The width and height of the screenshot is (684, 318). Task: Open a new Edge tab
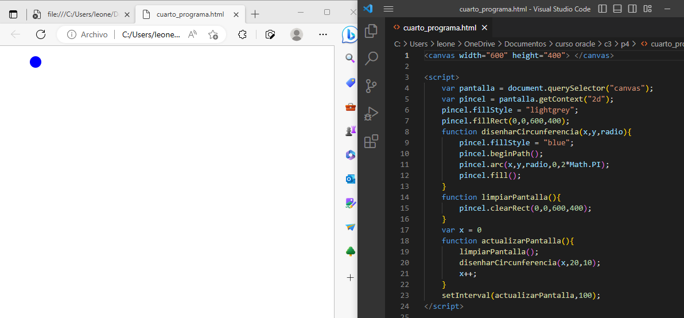255,14
